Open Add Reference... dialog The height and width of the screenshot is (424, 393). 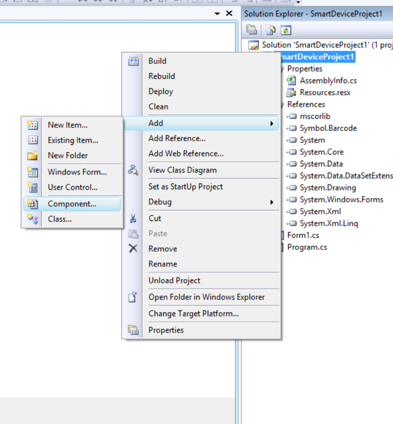(201, 139)
